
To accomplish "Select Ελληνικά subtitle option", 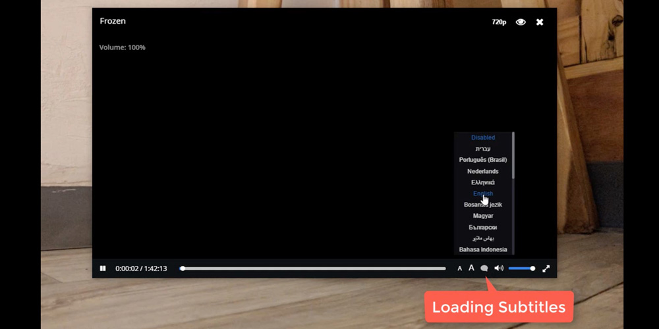I will coord(483,182).
